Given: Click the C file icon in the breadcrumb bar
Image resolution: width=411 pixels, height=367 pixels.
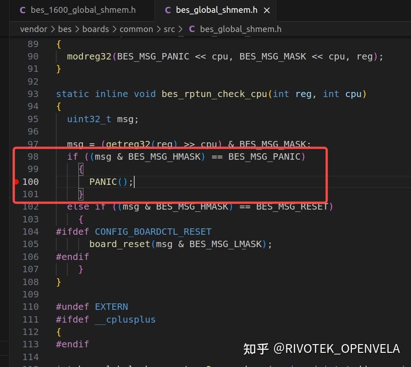Looking at the screenshot, I should coord(192,29).
